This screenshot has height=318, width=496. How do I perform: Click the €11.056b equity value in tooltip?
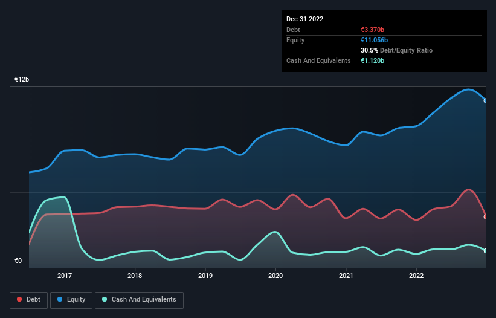pos(374,40)
